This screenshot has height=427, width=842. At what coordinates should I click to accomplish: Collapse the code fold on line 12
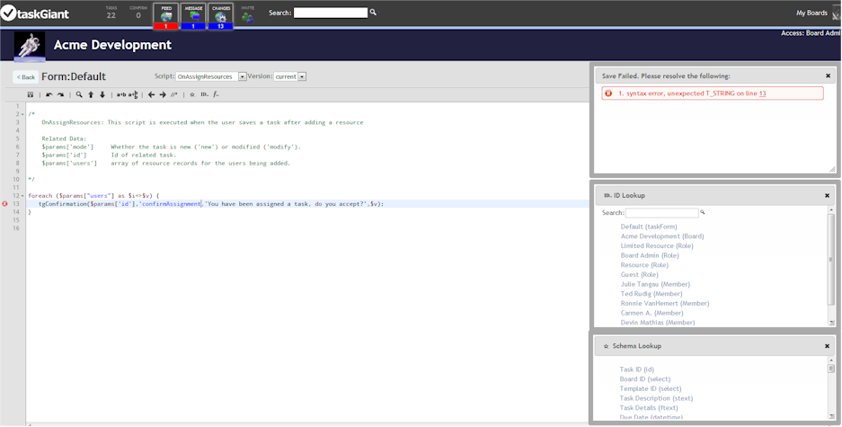22,195
